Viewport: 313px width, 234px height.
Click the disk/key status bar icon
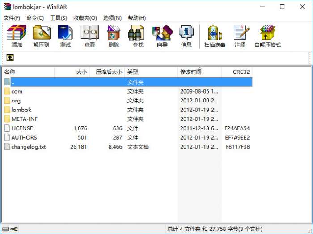pyautogui.click(x=10, y=229)
